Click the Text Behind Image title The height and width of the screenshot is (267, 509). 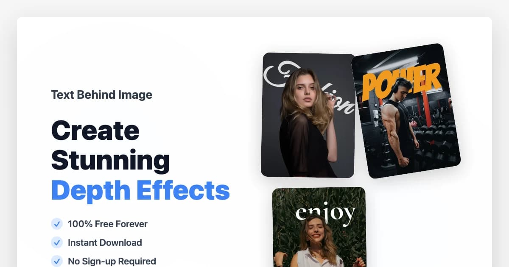(x=101, y=95)
